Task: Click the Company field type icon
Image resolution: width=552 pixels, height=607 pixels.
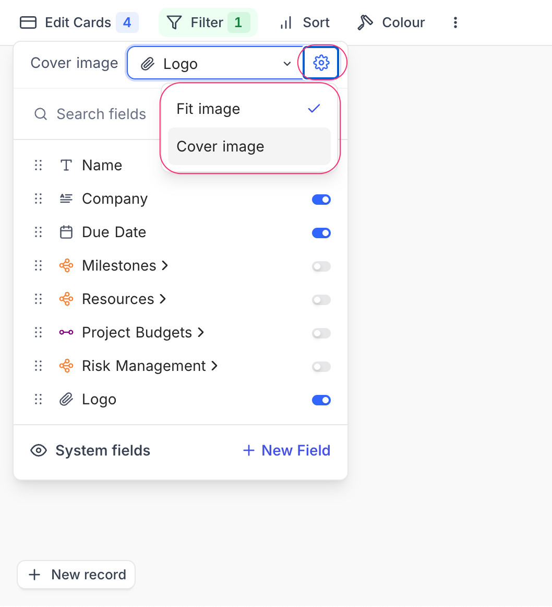Action: point(66,199)
